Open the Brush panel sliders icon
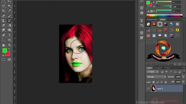Screen dimensions: 186x104 click(x=142, y=25)
